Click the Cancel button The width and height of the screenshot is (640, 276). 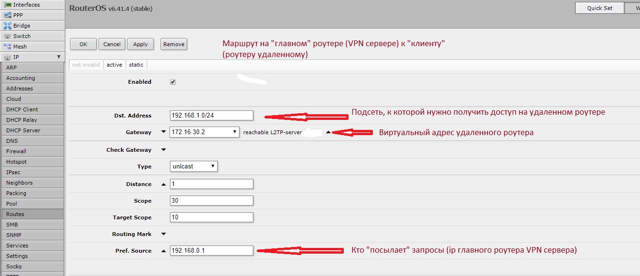[x=112, y=44]
